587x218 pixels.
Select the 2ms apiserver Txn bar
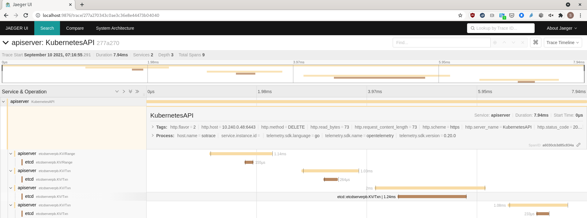(430, 188)
